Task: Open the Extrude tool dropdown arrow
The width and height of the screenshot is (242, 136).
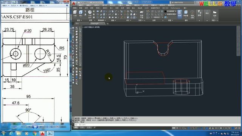Action: click(81, 17)
